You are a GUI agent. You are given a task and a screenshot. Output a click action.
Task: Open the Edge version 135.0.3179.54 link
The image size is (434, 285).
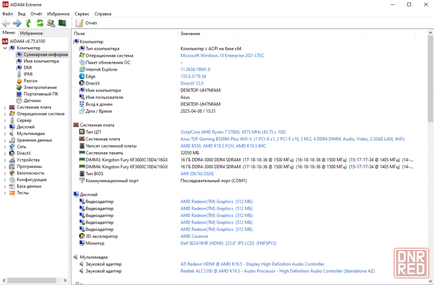(193, 76)
